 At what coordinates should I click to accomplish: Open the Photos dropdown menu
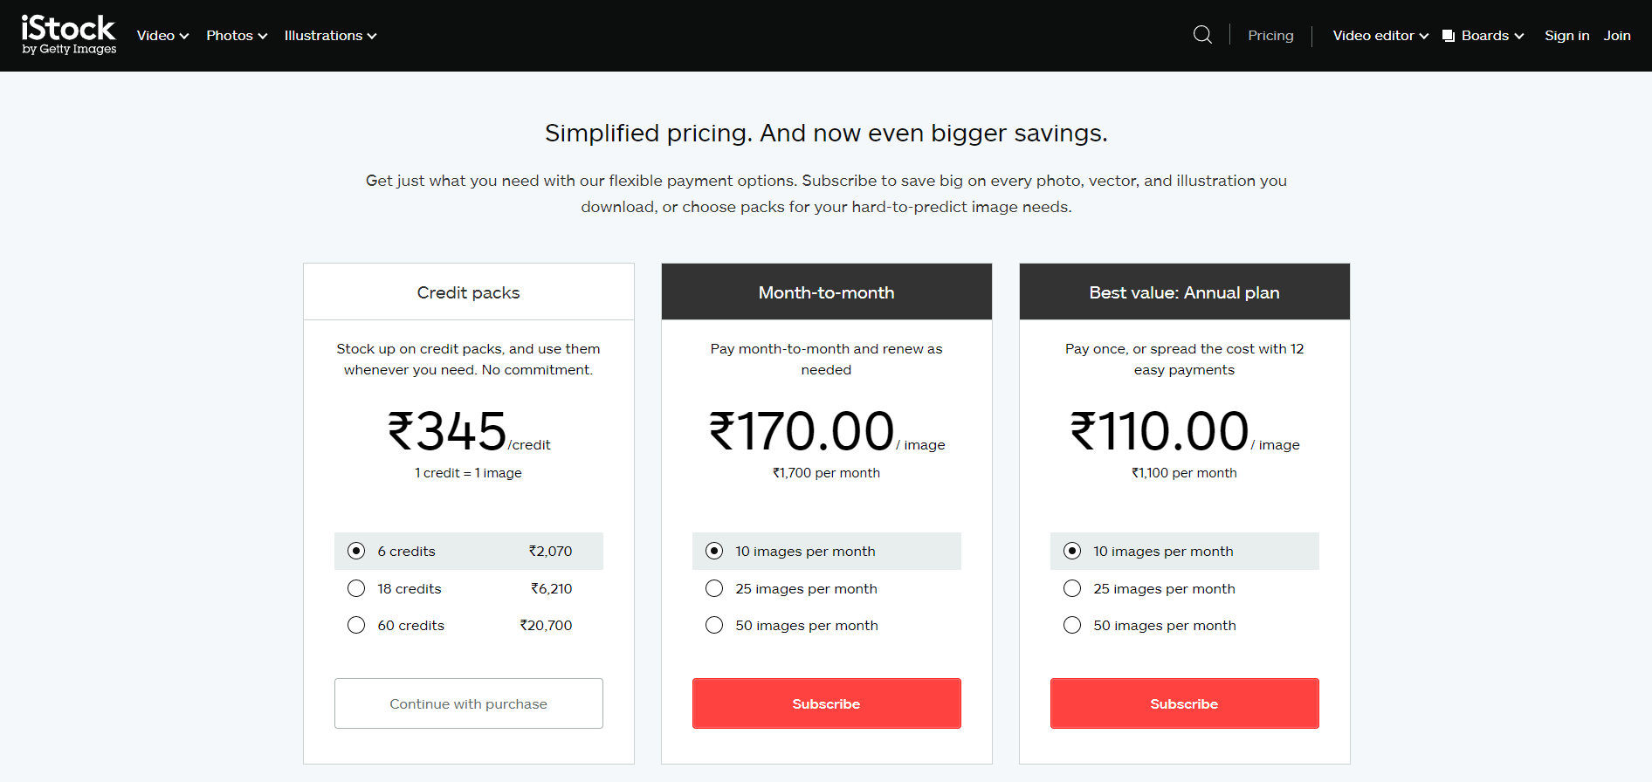pyautogui.click(x=237, y=36)
